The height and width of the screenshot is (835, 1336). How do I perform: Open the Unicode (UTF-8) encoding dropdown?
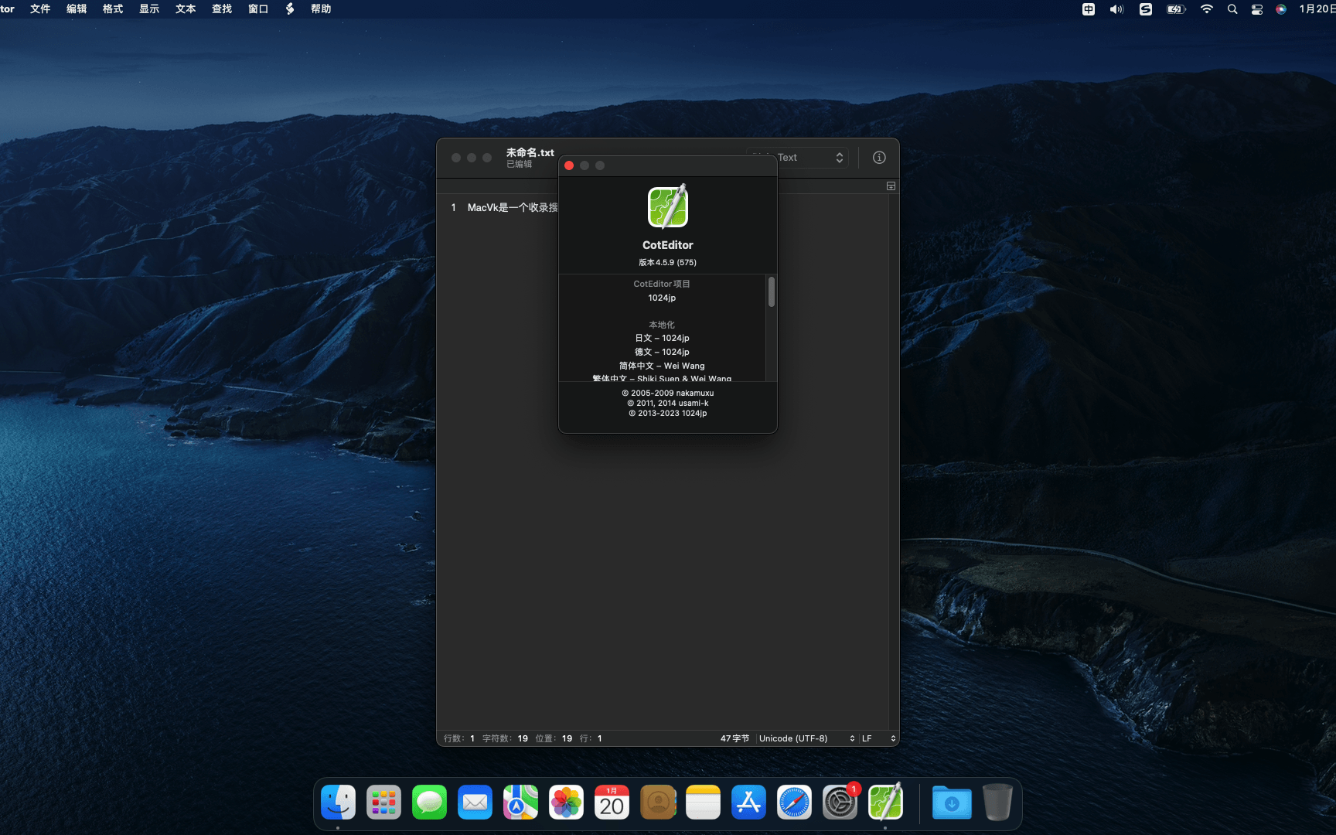pyautogui.click(x=806, y=738)
